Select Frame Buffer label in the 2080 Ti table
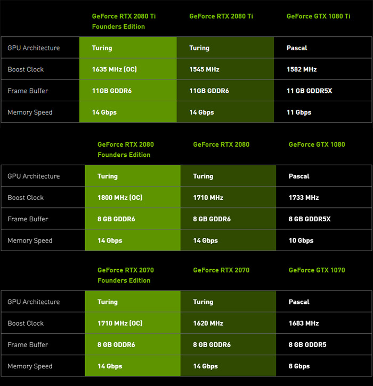This screenshot has height=386, width=373. [x=28, y=91]
